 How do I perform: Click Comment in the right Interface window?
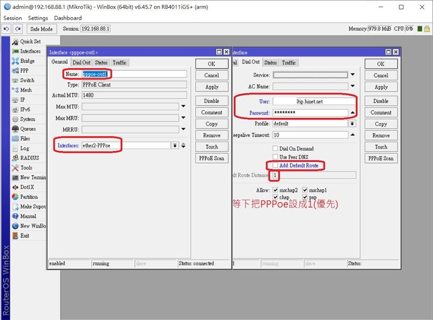(381, 112)
